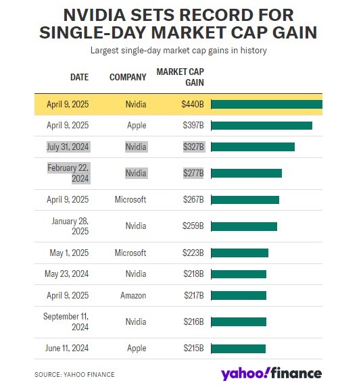Click the Apple $397B bar
The width and height of the screenshot is (338, 387).
tap(262, 126)
